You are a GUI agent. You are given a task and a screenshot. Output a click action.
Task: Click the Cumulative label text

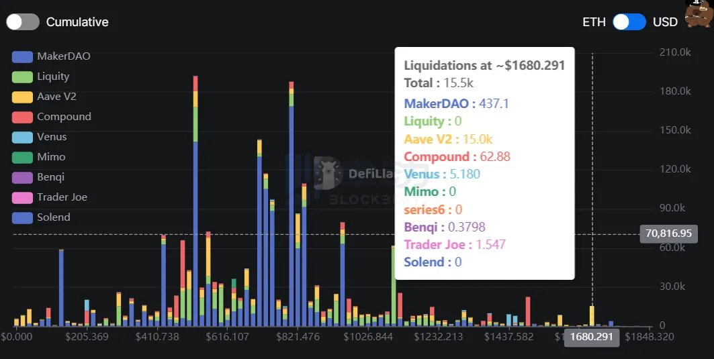click(x=77, y=22)
